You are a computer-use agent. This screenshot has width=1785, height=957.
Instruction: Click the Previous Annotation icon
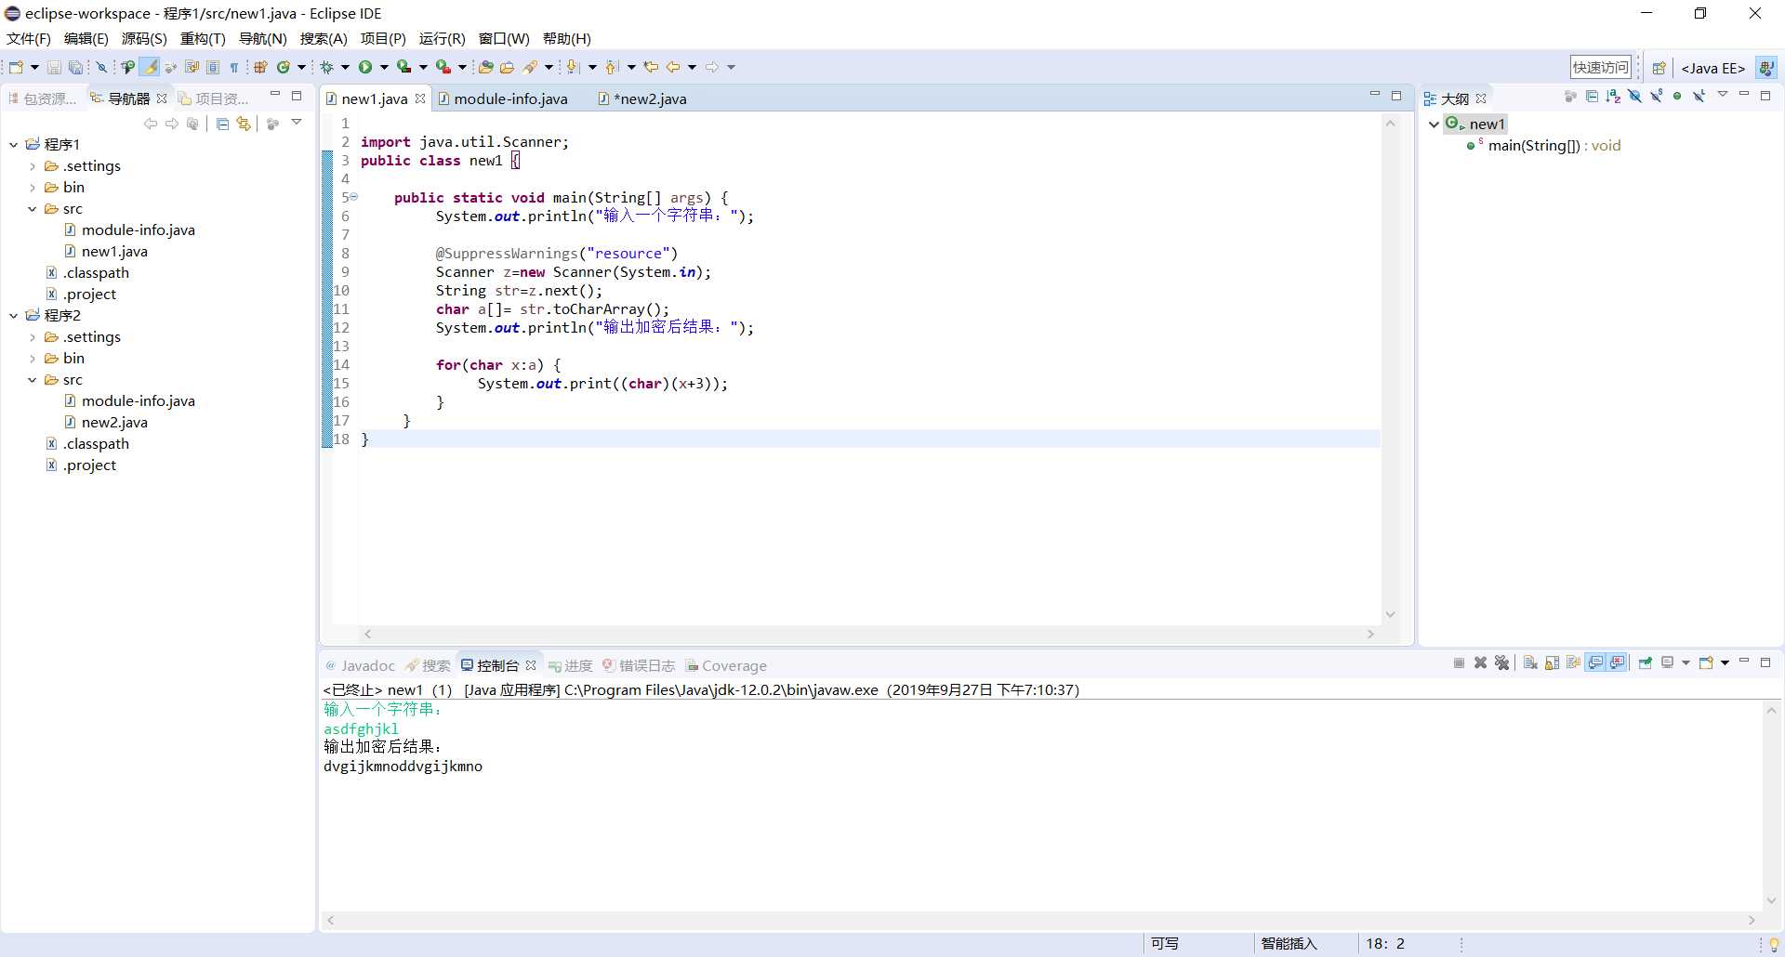[x=612, y=67]
